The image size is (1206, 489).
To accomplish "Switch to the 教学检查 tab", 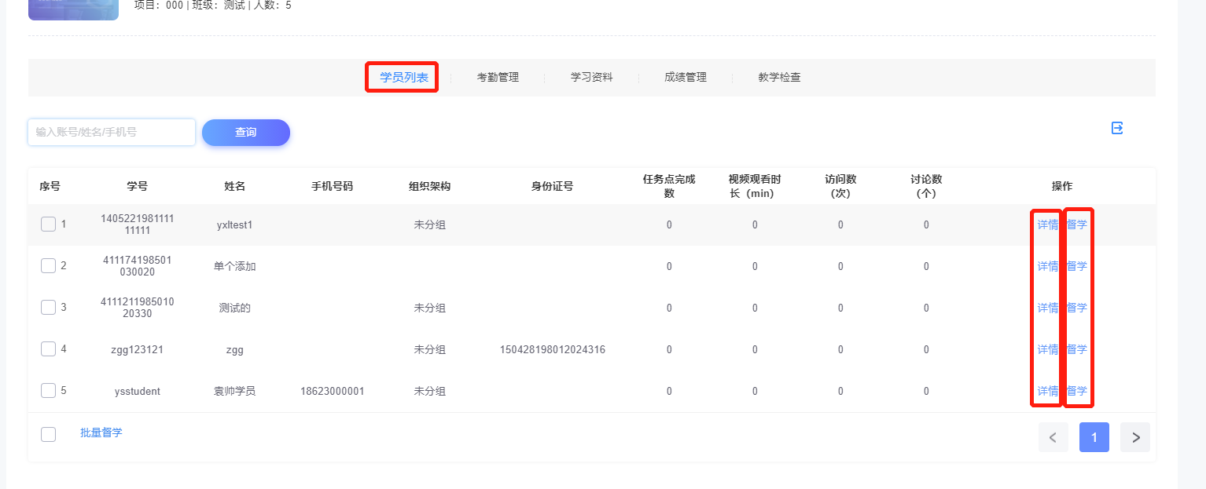I will 779,78.
